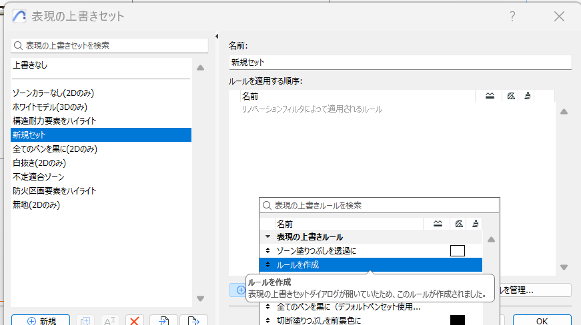This screenshot has height=325, width=581.
Task: Click rule order list scroll up arrow
Action: tap(564, 112)
